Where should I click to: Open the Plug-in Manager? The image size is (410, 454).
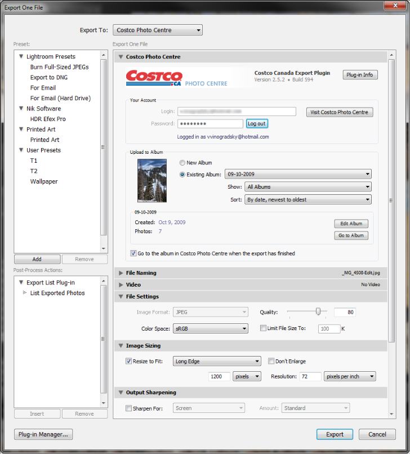tap(43, 434)
